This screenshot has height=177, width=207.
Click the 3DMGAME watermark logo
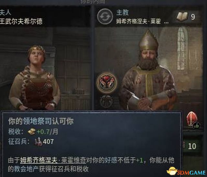pyautogui.click(x=186, y=171)
